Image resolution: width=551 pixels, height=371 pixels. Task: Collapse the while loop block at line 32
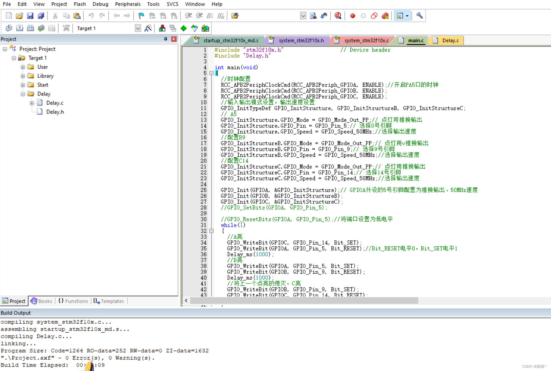pos(211,231)
